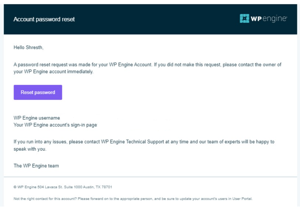300x210 pixels.
Task: Click the purple Reset password button
Action: click(x=38, y=92)
